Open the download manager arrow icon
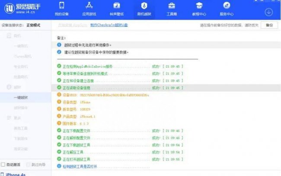This screenshot has width=281, height=176. (x=268, y=13)
